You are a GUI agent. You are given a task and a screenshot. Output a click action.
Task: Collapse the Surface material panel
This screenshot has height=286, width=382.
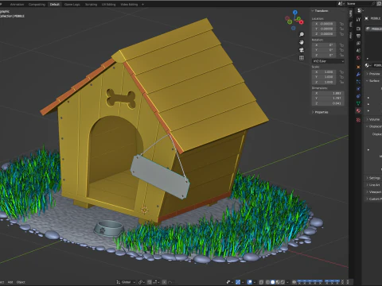pyautogui.click(x=373, y=81)
